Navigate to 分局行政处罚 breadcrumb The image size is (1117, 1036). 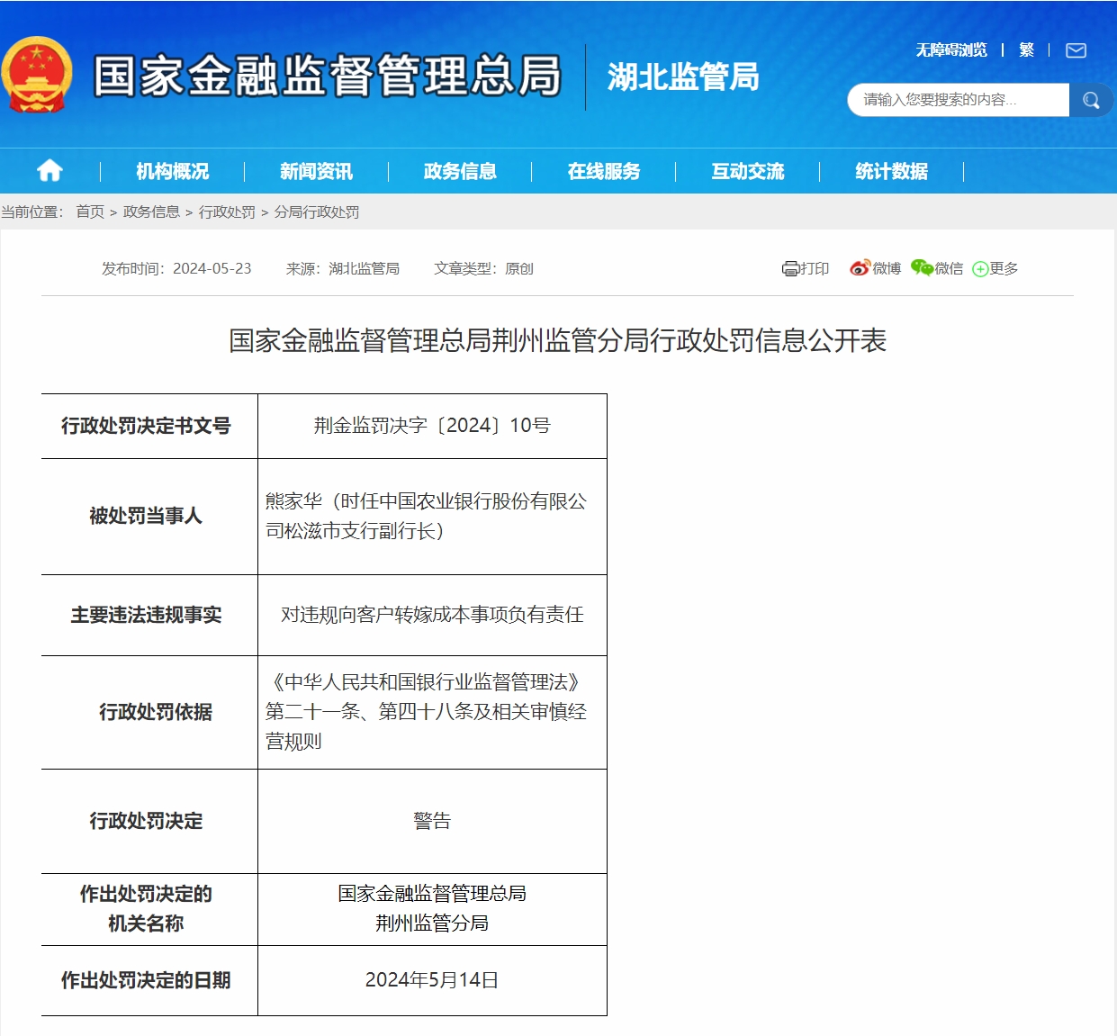[x=317, y=212]
